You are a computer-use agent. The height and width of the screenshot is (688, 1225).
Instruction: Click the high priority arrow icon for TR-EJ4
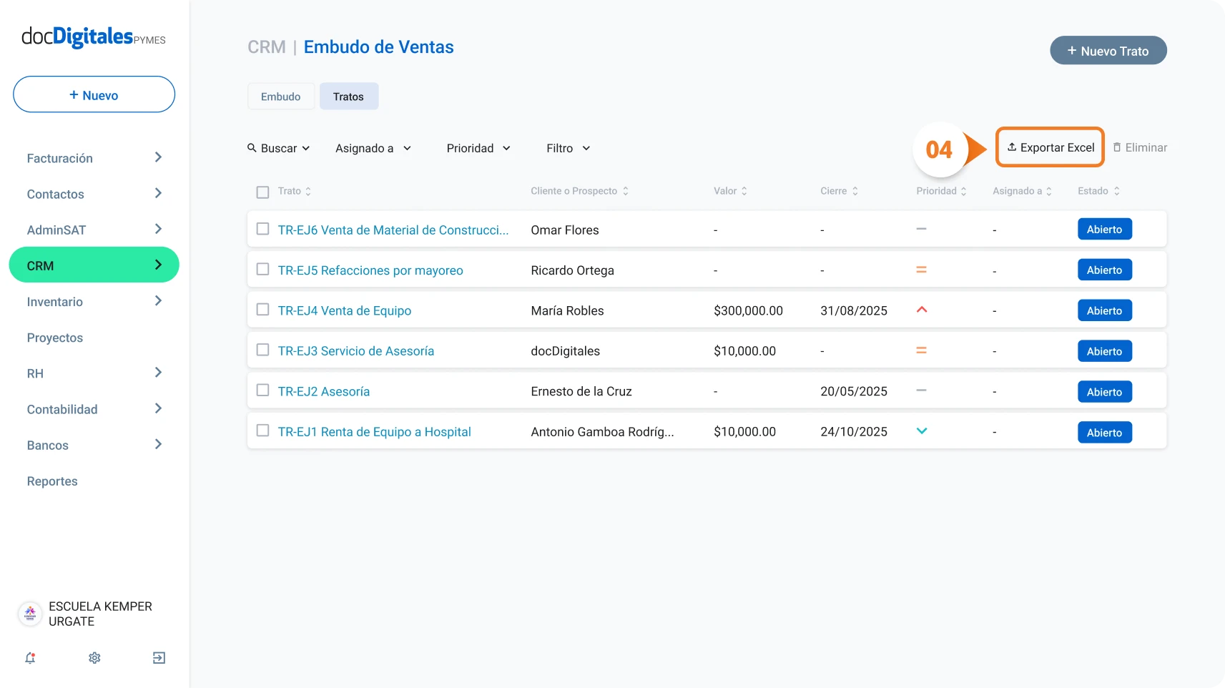(x=922, y=310)
